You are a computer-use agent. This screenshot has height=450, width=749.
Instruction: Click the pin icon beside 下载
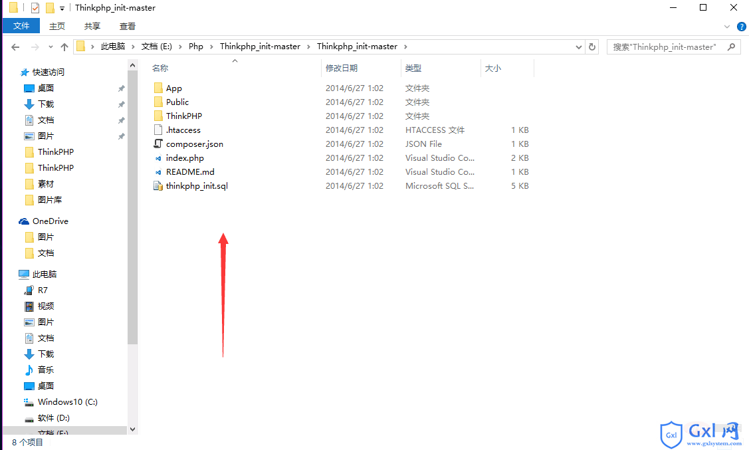click(122, 104)
